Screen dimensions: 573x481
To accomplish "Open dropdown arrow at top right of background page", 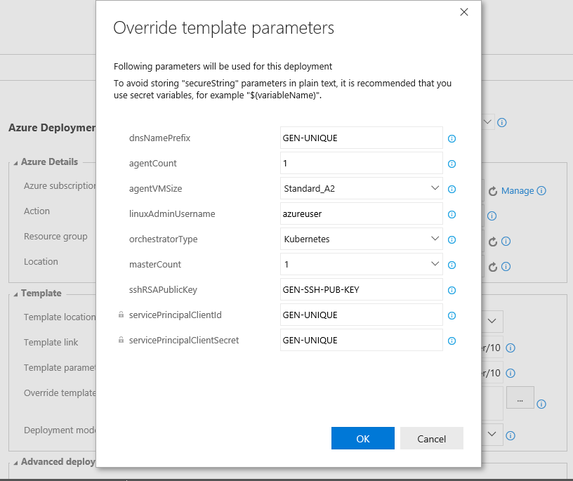I will coord(487,122).
